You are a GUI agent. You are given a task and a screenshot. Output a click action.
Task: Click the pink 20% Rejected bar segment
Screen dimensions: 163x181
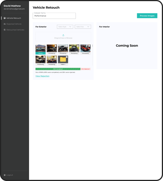coord(85,69)
